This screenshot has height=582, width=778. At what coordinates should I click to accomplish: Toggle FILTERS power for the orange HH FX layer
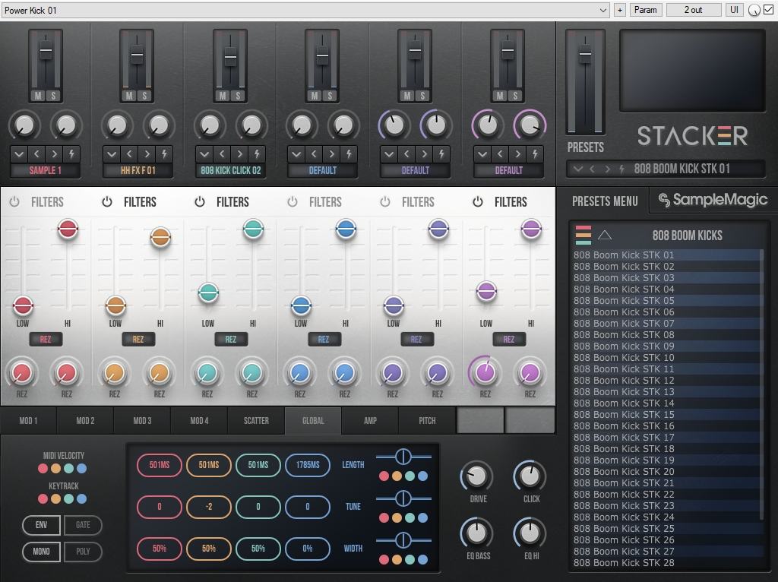click(x=107, y=201)
